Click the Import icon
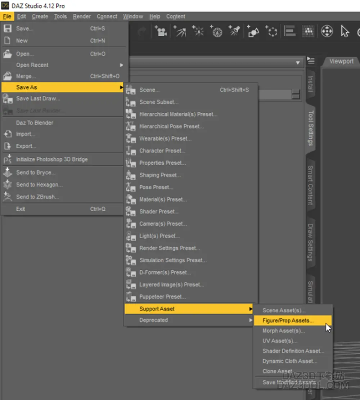This screenshot has height=400, width=360. [8, 134]
